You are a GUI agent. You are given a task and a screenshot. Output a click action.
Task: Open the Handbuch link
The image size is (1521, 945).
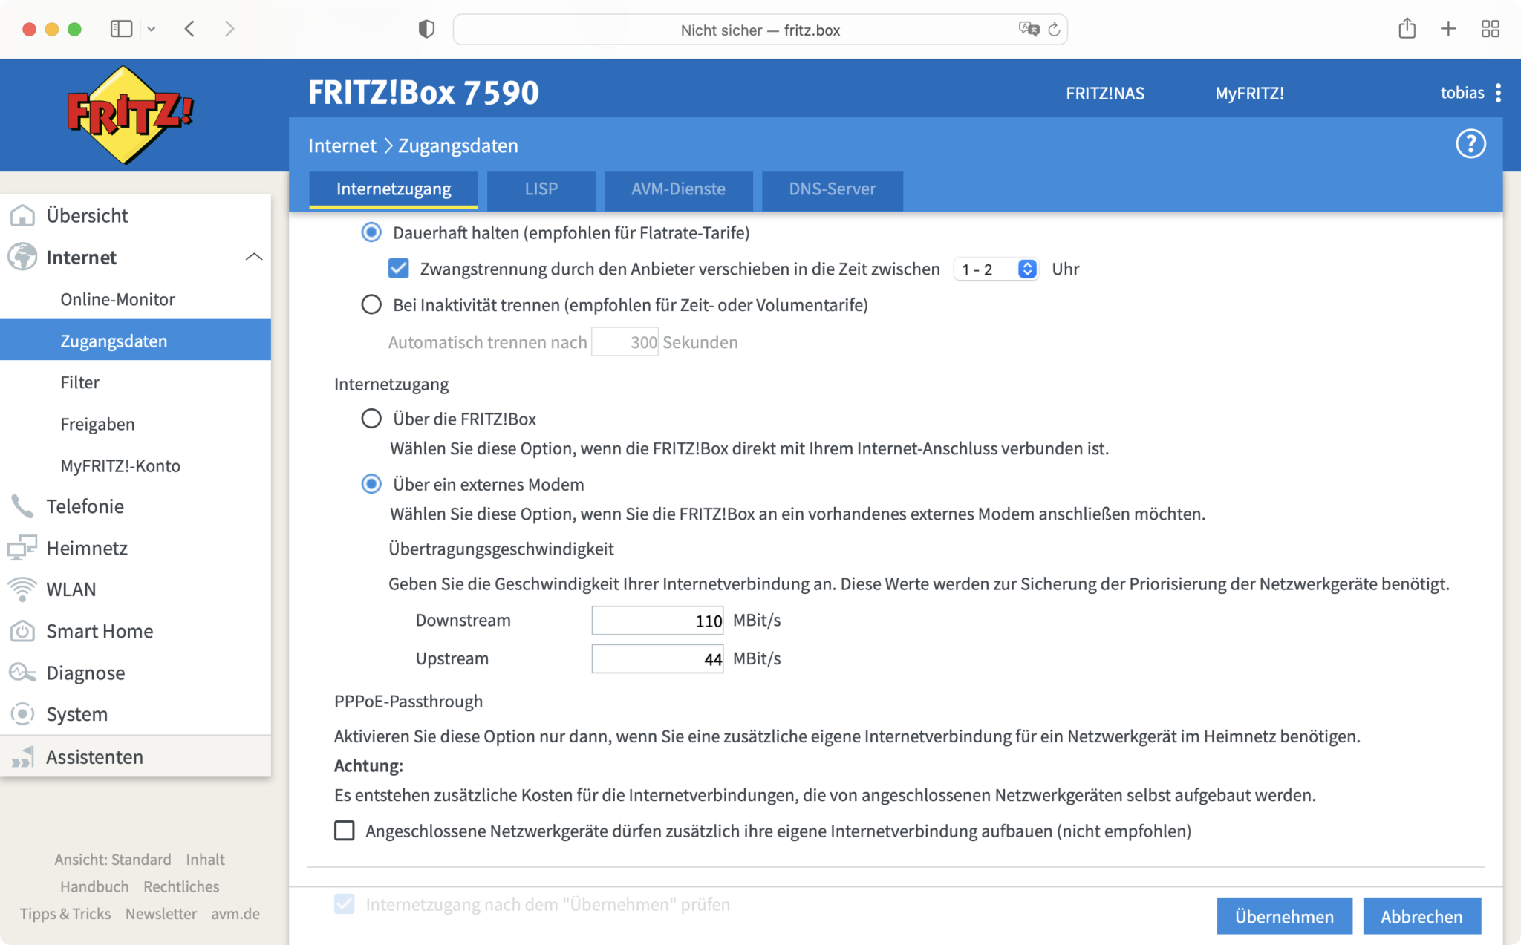(94, 886)
